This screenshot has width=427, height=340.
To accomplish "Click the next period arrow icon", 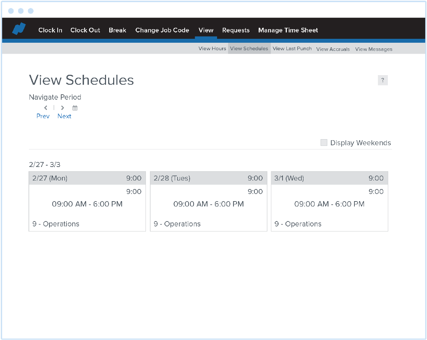I will click(62, 108).
